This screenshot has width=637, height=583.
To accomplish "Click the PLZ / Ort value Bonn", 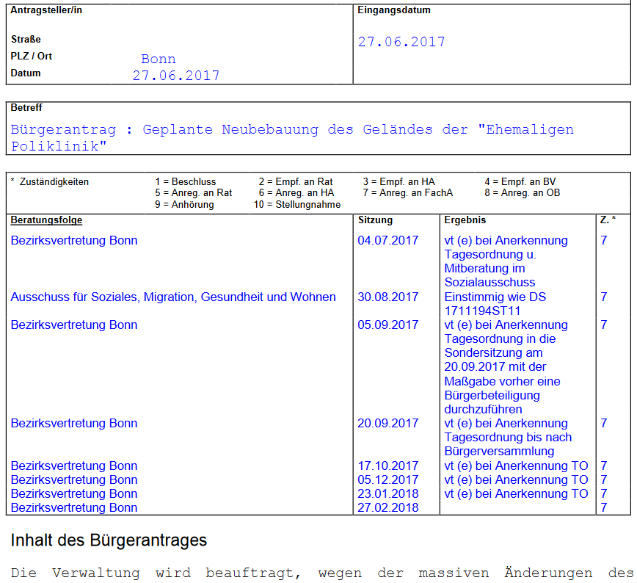I will (x=159, y=59).
